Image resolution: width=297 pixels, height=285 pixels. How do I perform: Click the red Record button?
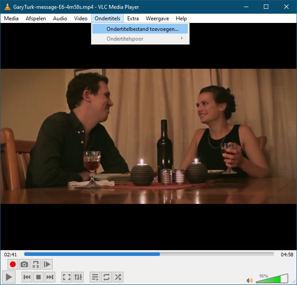click(13, 264)
